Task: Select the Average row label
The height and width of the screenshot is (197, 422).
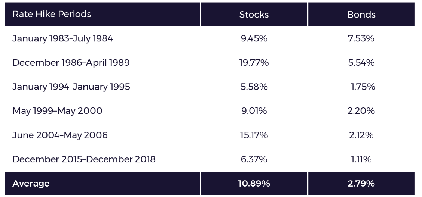Action: click(31, 184)
